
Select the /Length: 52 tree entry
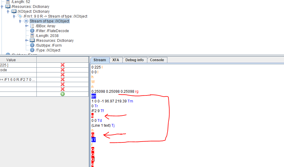(x=21, y=2)
